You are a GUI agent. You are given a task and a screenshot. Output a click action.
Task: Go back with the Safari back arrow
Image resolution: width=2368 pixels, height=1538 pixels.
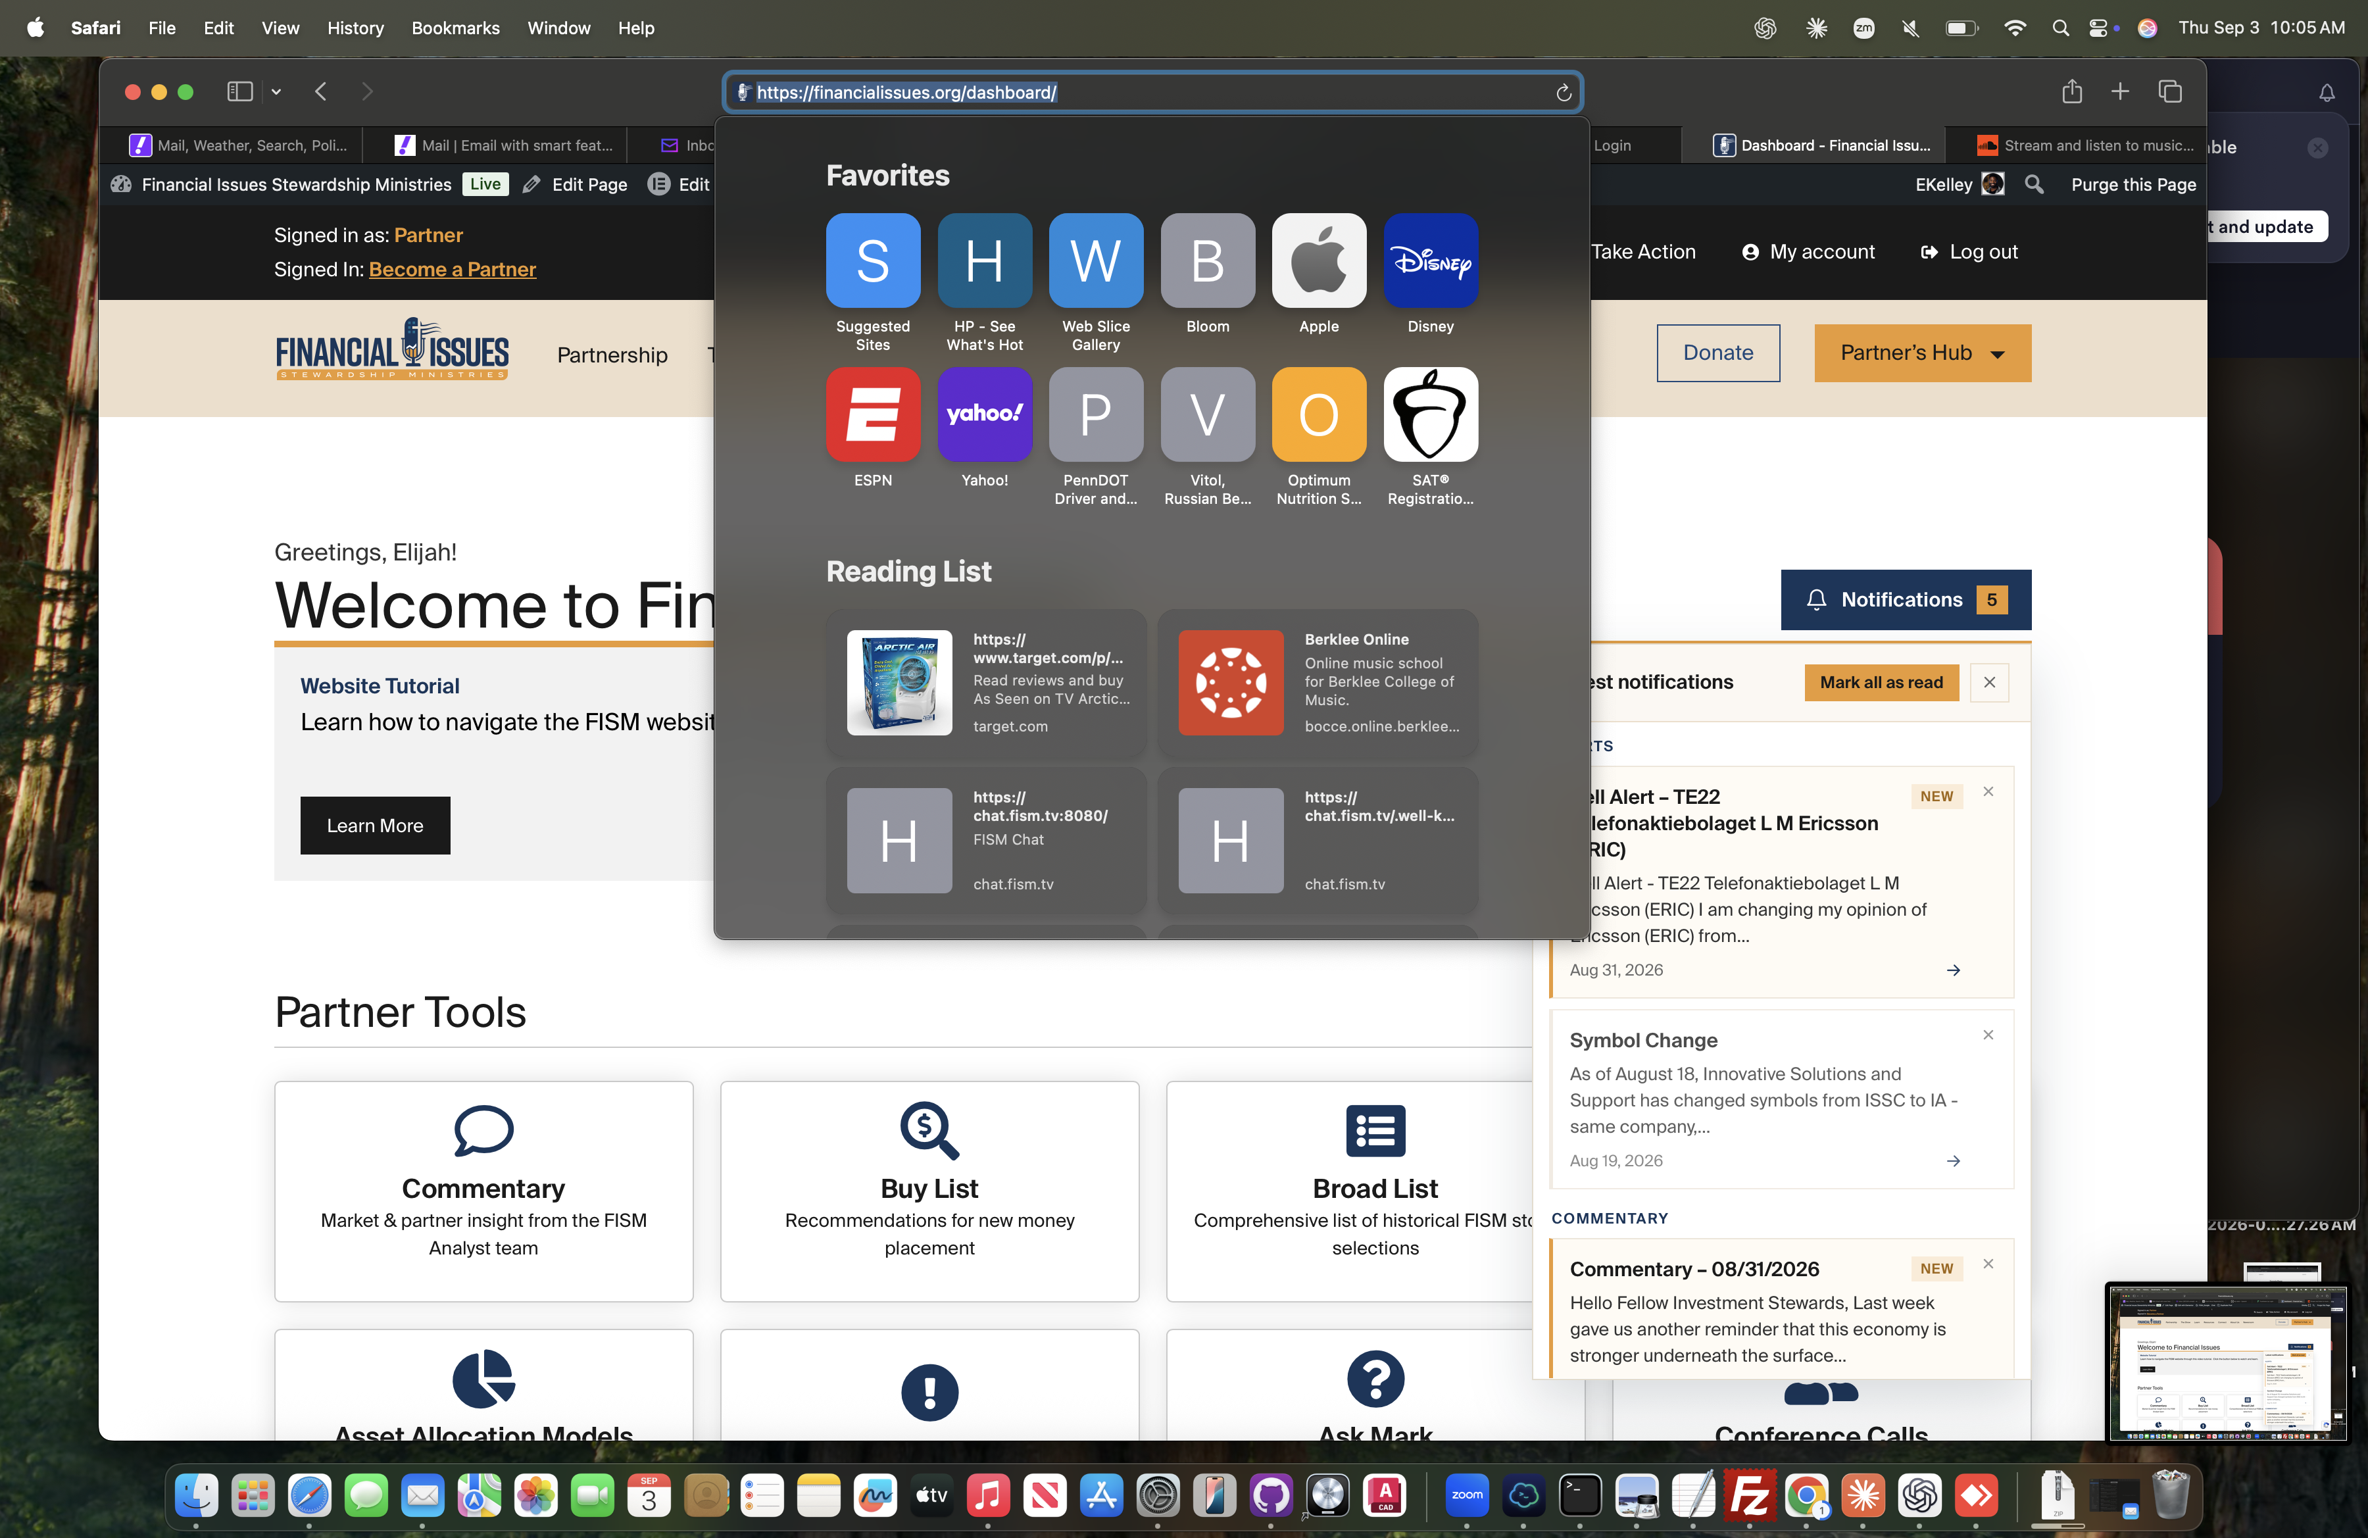[x=320, y=91]
